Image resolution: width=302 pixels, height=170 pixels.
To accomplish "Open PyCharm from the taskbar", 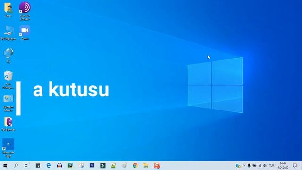I will tap(70, 166).
